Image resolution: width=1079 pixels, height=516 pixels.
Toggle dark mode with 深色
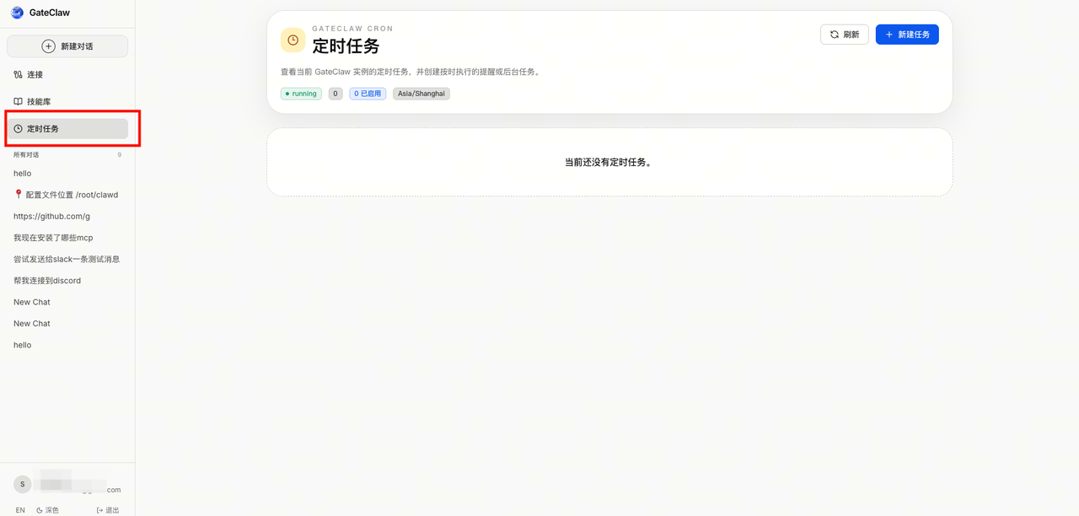(48, 510)
